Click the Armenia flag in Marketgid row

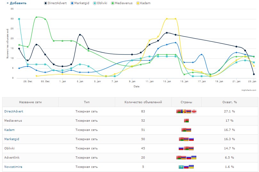(186, 139)
